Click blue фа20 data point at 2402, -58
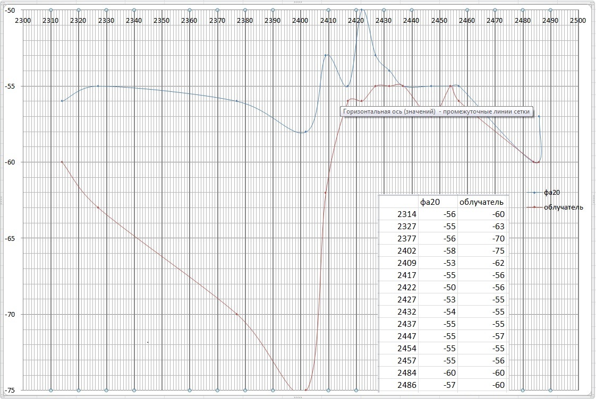Screen dimensions: 596x399 point(305,132)
